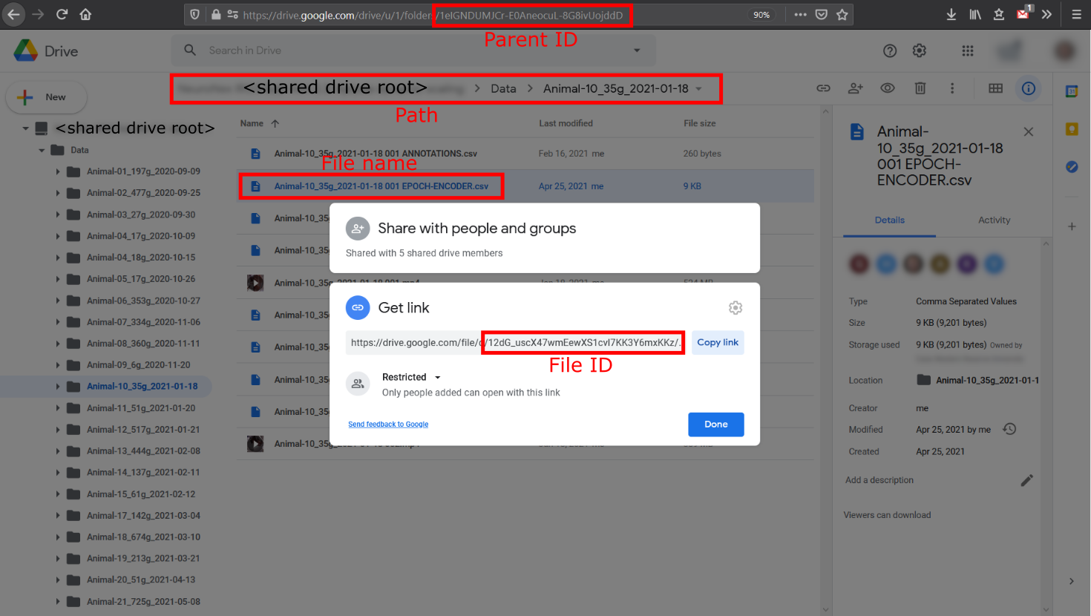Click the 90% zoom indicator in address bar
Screen dimensions: 1091x616
pos(761,15)
